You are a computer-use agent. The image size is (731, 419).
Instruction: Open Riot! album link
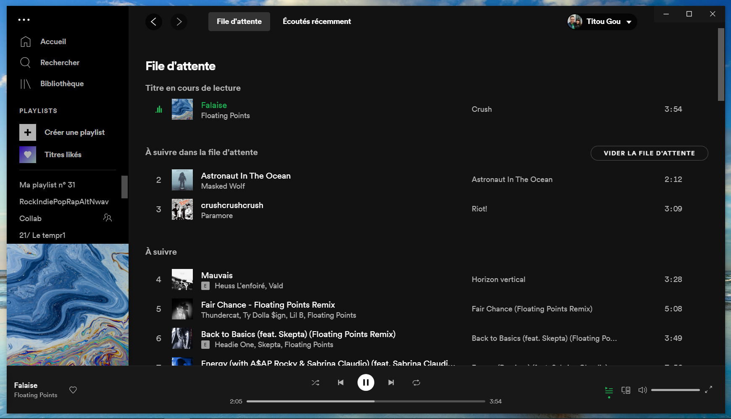pos(479,209)
